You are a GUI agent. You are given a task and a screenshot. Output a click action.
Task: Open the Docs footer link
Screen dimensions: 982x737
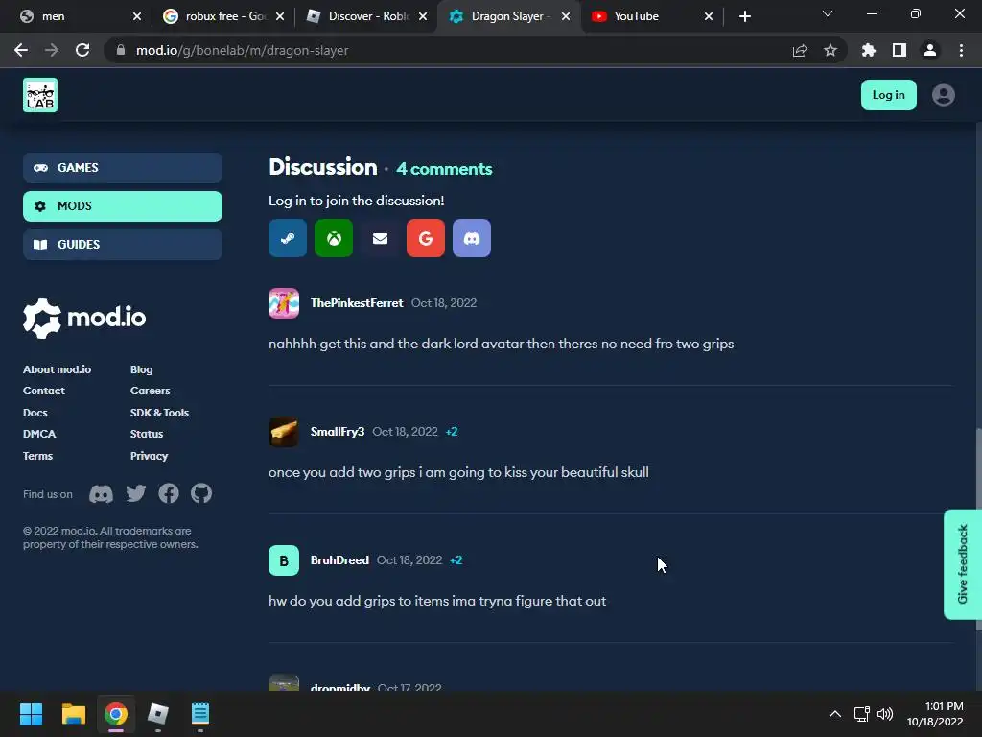(x=35, y=413)
